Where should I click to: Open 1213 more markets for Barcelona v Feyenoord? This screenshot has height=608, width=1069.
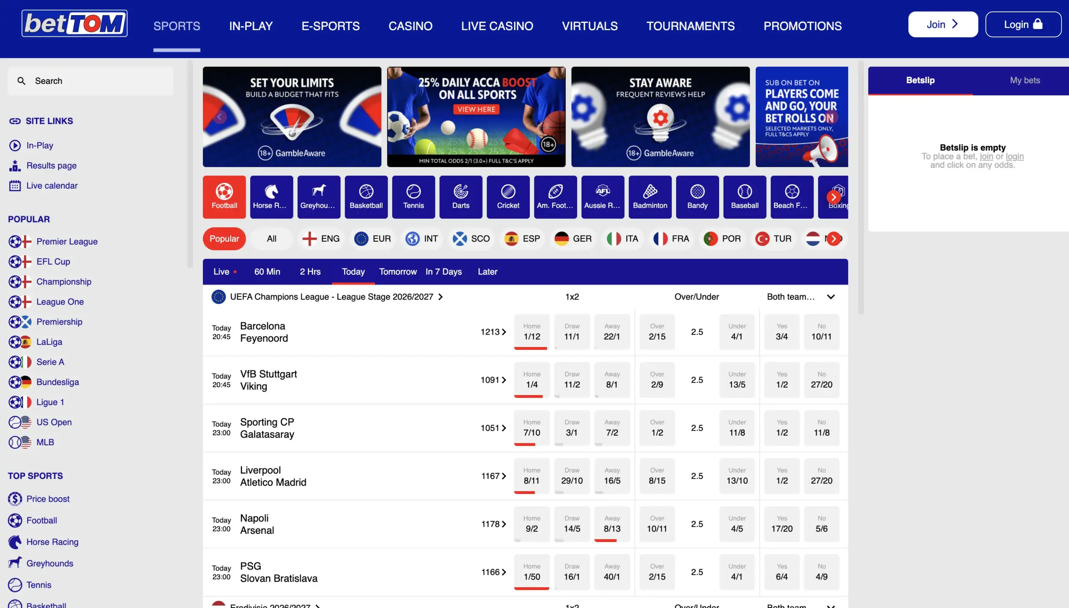(493, 332)
